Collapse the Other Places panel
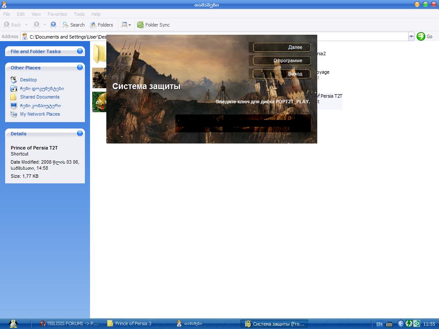This screenshot has width=439, height=329. pos(80,68)
